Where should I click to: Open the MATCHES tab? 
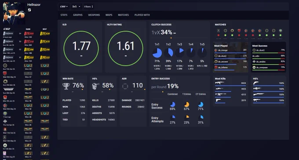pyautogui.click(x=124, y=15)
